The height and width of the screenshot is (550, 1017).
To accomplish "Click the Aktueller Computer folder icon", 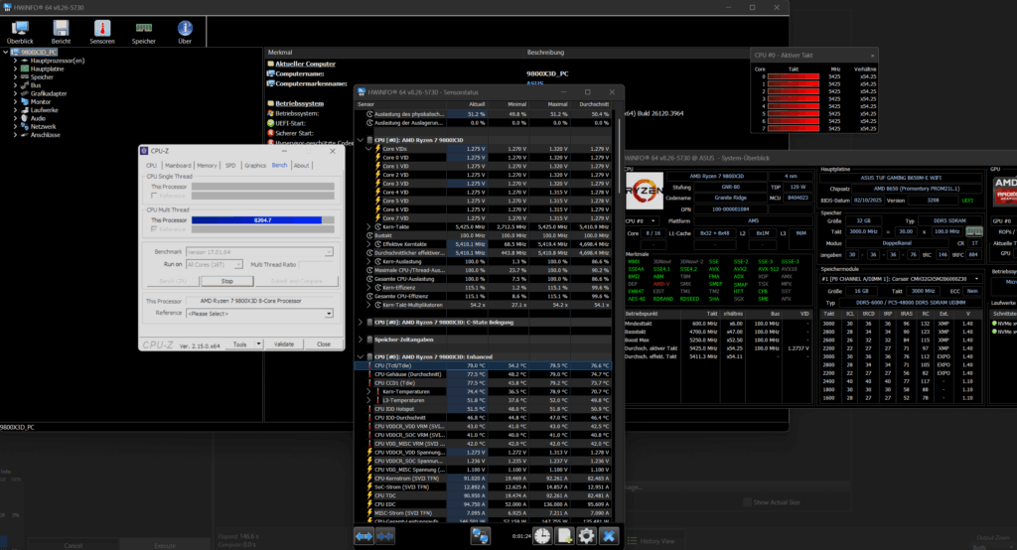I will [270, 64].
